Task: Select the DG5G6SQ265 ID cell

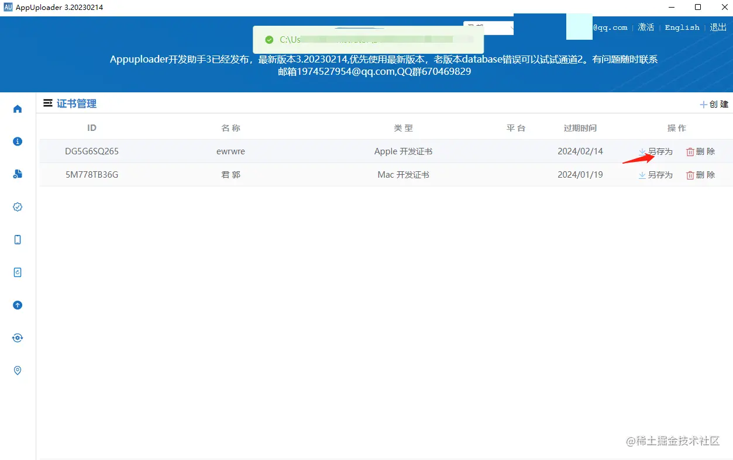Action: tap(92, 151)
